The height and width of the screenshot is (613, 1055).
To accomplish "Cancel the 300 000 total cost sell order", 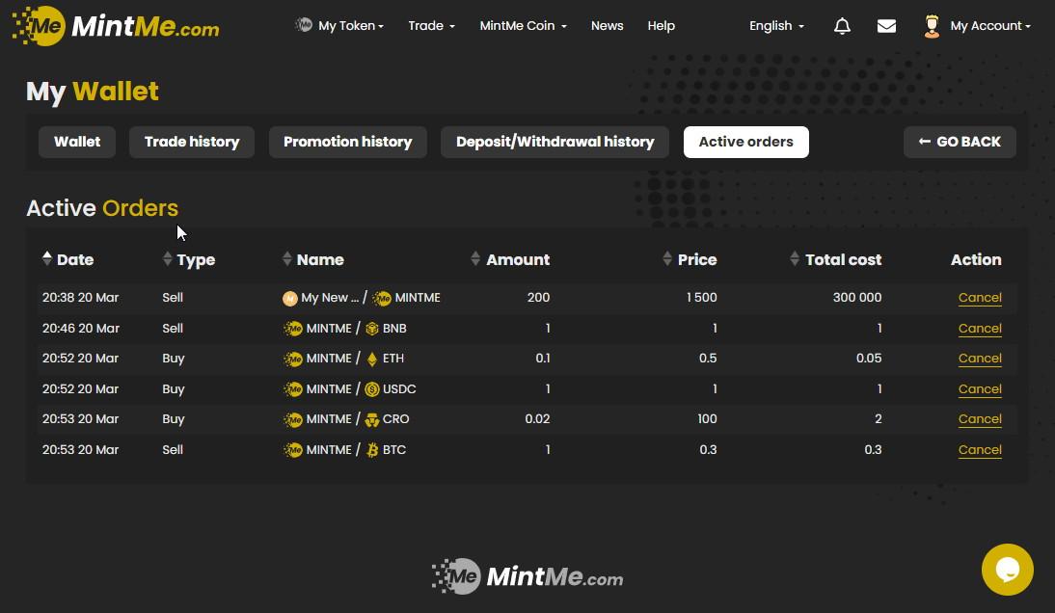I will point(980,298).
